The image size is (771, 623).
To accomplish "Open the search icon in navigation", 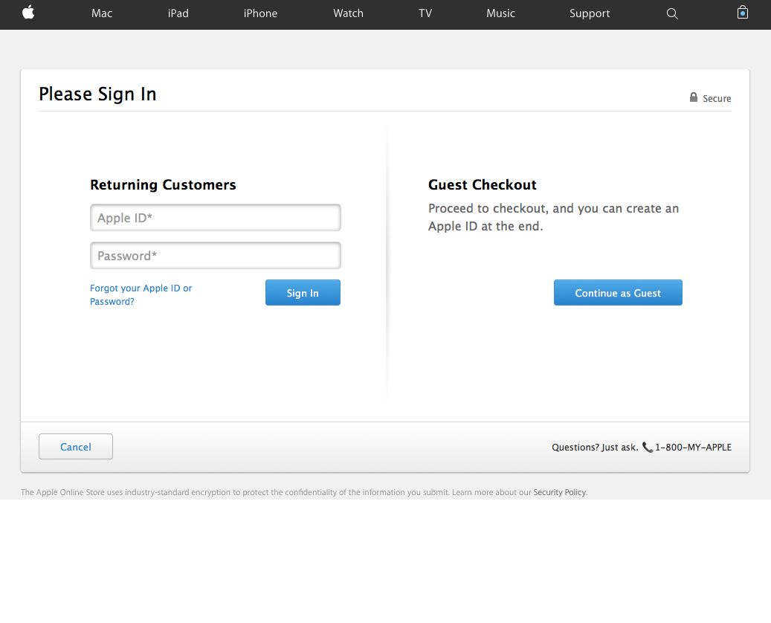I will (x=672, y=13).
